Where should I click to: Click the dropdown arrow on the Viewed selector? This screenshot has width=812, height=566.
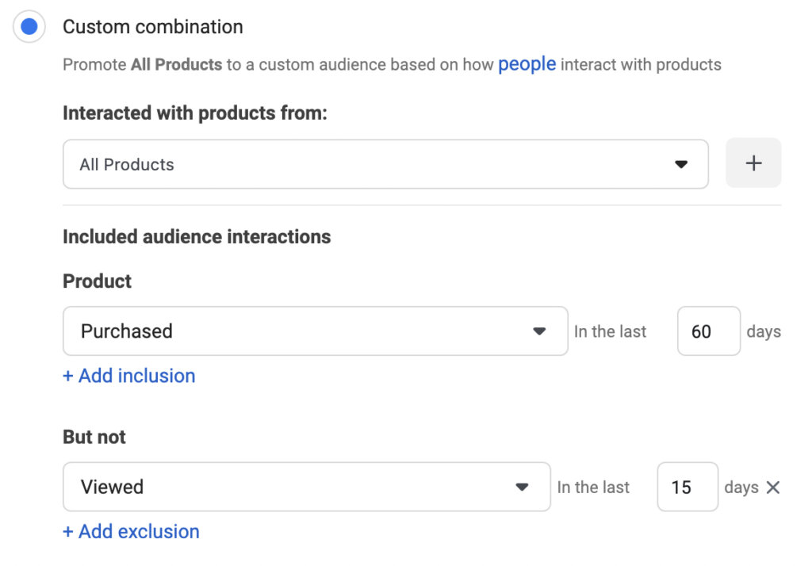point(523,488)
